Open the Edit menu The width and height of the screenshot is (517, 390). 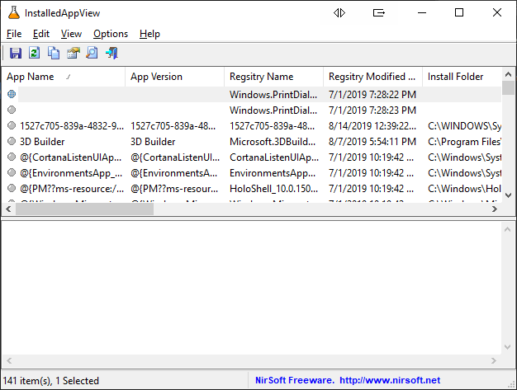click(41, 34)
